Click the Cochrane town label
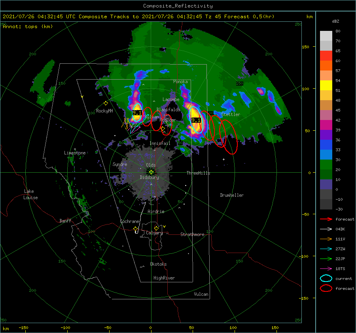The height and width of the screenshot is (333, 356). [x=129, y=221]
